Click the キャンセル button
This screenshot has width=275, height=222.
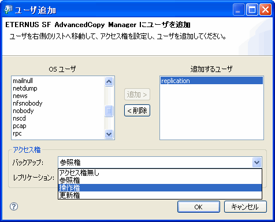pyautogui.click(x=246, y=207)
